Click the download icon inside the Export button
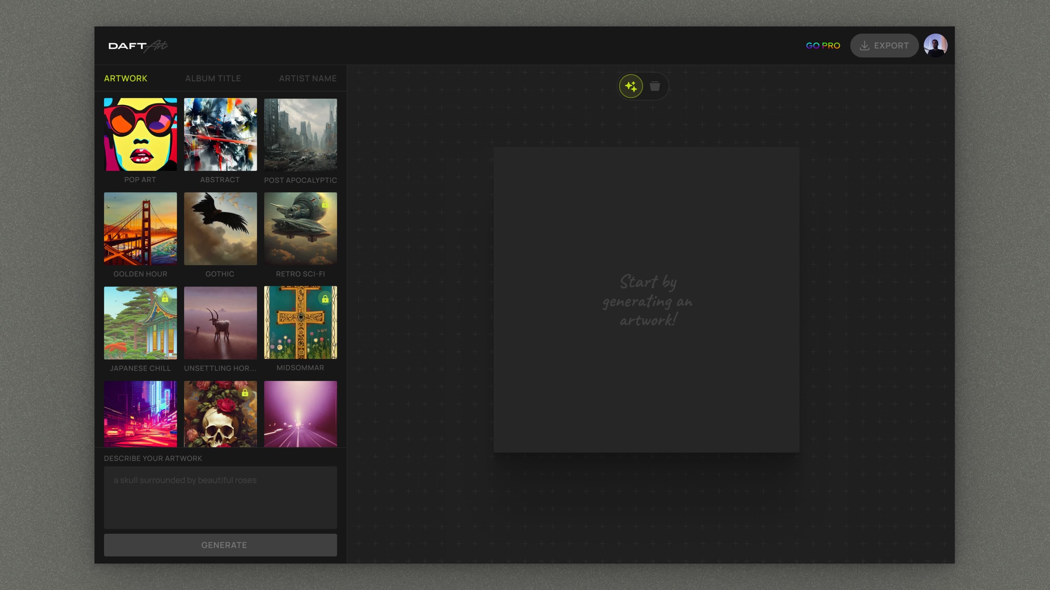The height and width of the screenshot is (590, 1050). tap(864, 45)
